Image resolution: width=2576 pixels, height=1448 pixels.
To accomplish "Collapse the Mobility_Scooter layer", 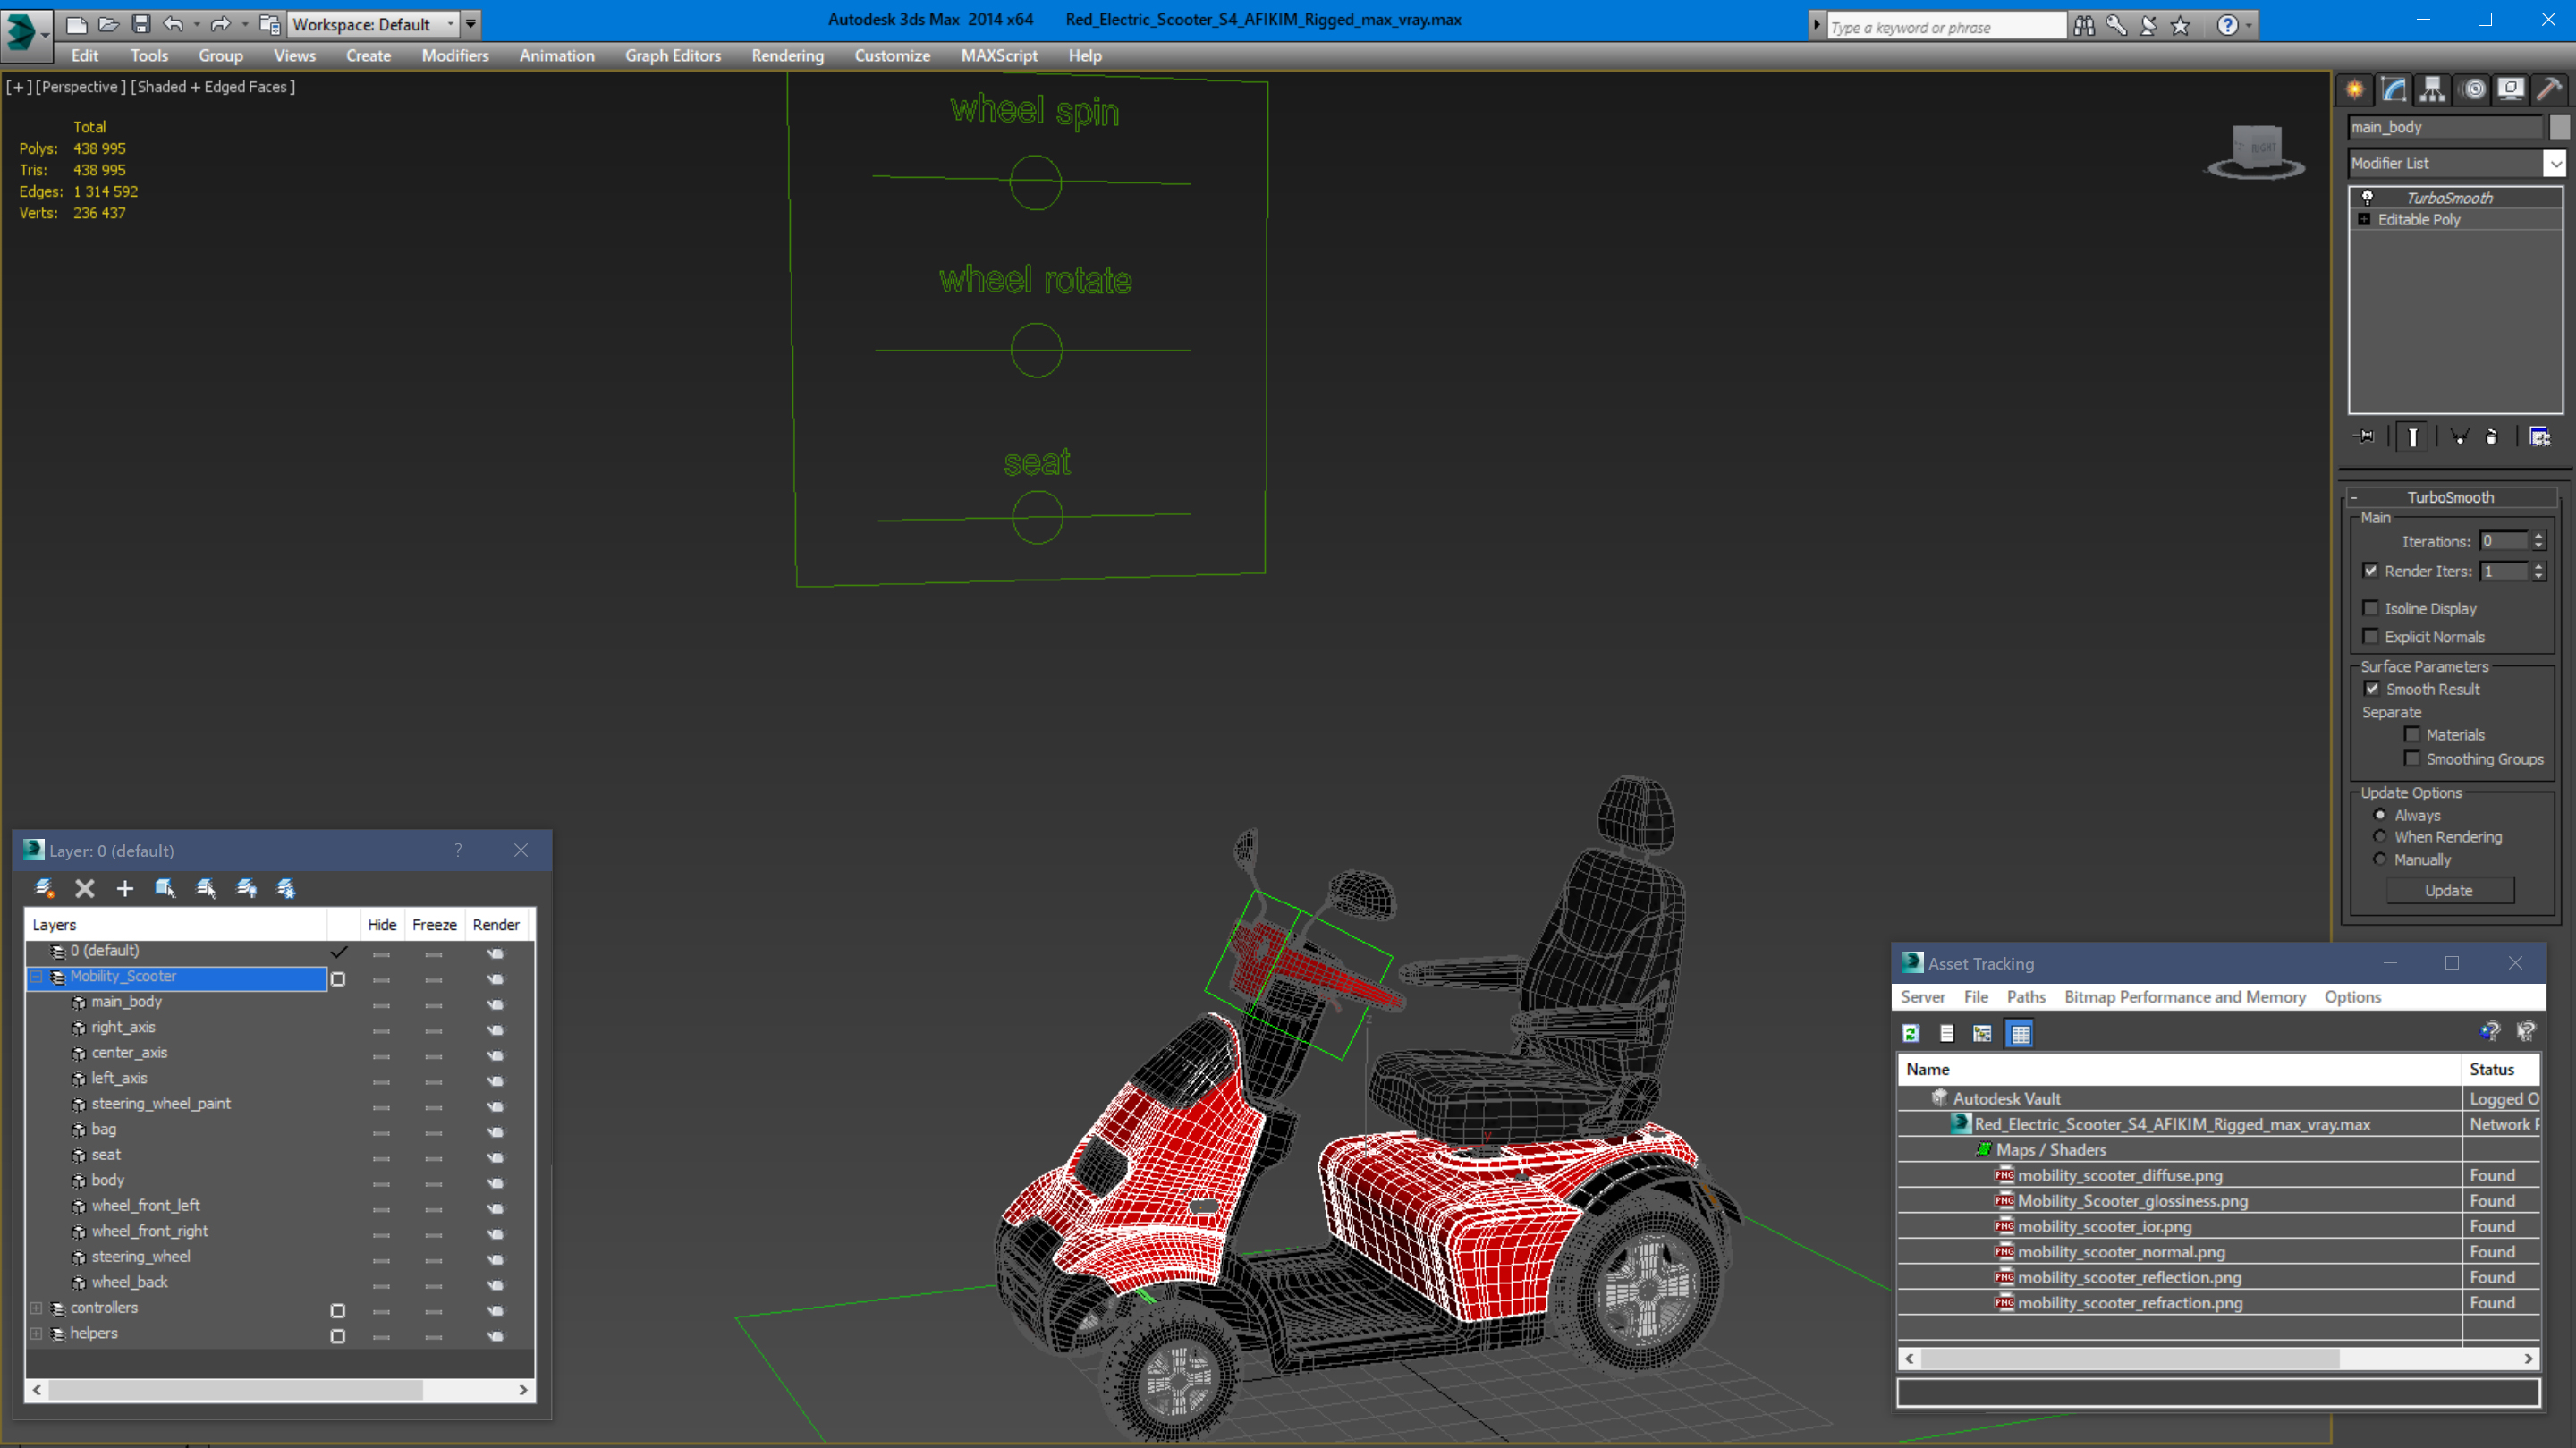I will coord(37,977).
